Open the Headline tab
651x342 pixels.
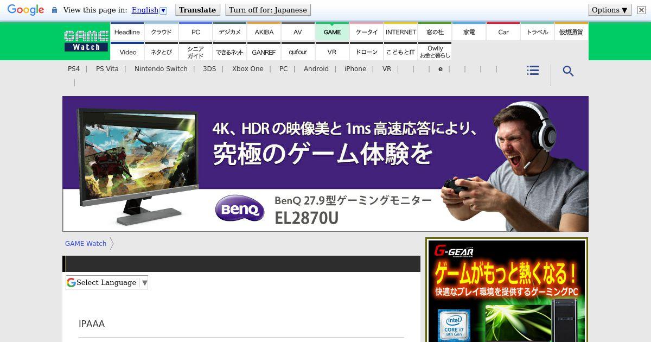(x=127, y=31)
